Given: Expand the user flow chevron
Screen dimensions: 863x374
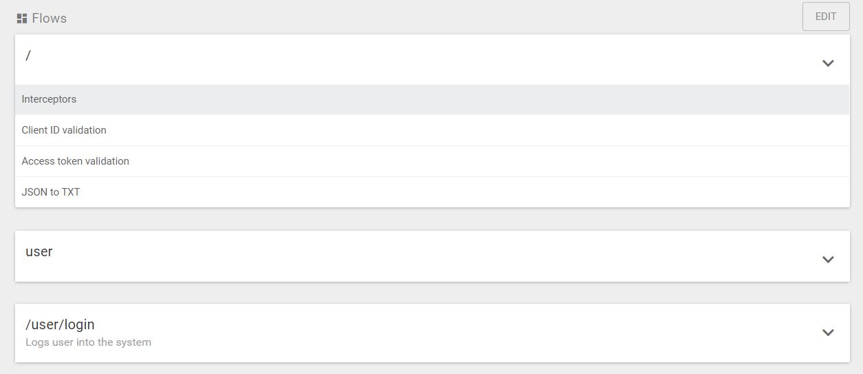Looking at the screenshot, I should [x=828, y=260].
